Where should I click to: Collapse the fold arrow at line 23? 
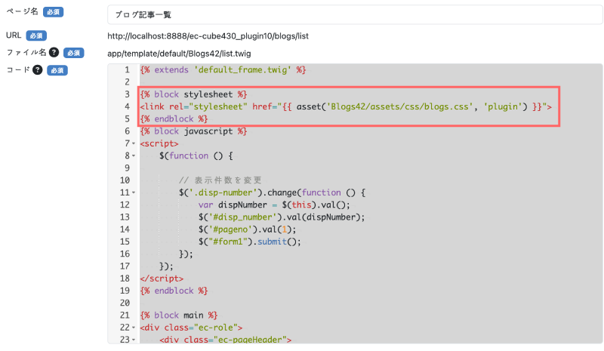[134, 340]
